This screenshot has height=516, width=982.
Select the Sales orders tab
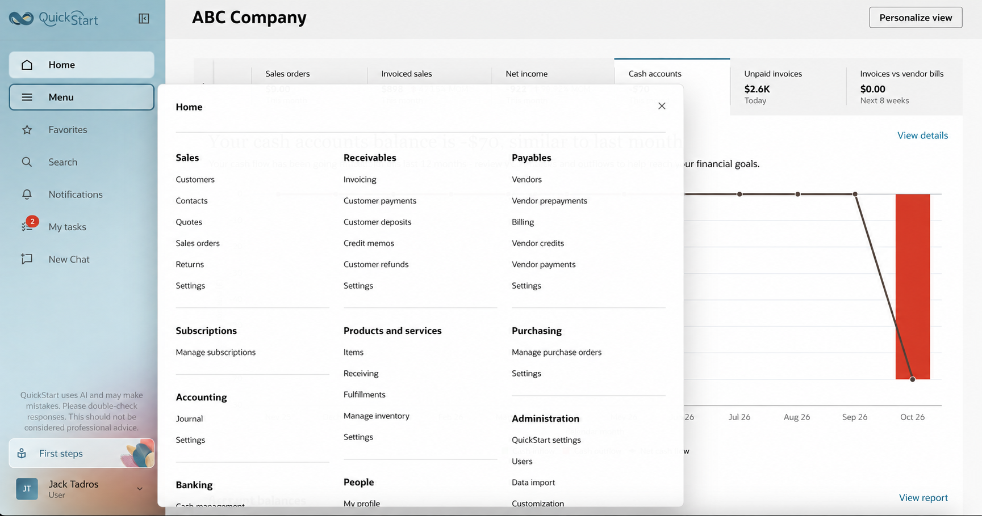(310, 74)
